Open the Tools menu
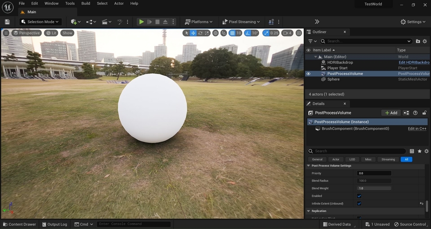Viewport: 431px width, 229px height. click(70, 4)
